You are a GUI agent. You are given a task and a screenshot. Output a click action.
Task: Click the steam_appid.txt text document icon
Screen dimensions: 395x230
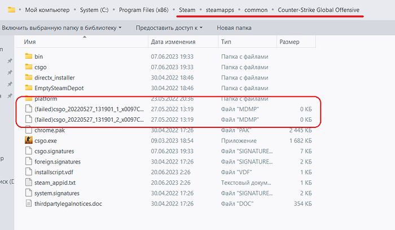tap(29, 183)
